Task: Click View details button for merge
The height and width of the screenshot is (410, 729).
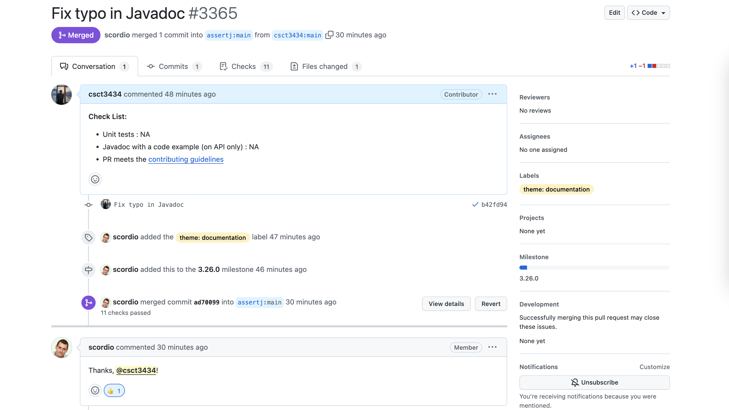Action: (x=446, y=304)
